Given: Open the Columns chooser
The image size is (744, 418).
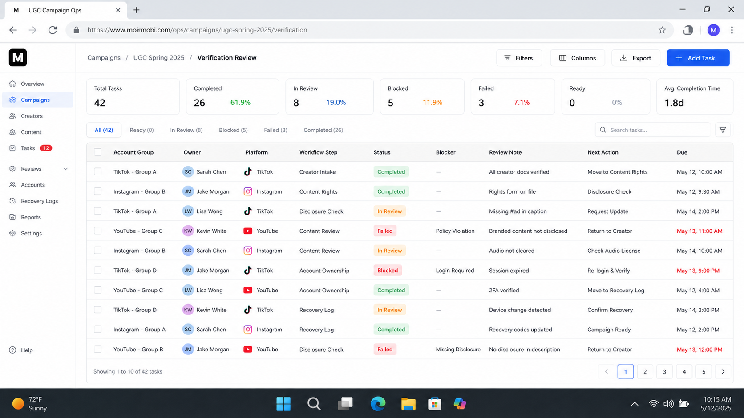Looking at the screenshot, I should [577, 58].
